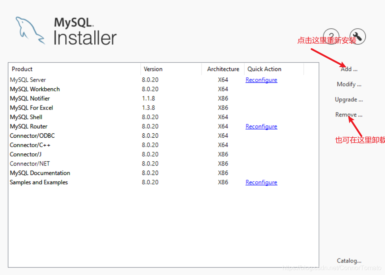Click version 8.0.20 of MySQL Shell

click(150, 117)
